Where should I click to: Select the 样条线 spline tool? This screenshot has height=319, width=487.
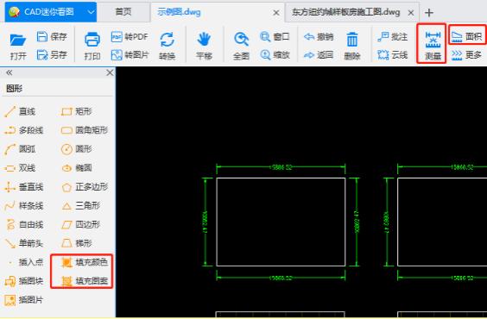pyautogui.click(x=23, y=205)
